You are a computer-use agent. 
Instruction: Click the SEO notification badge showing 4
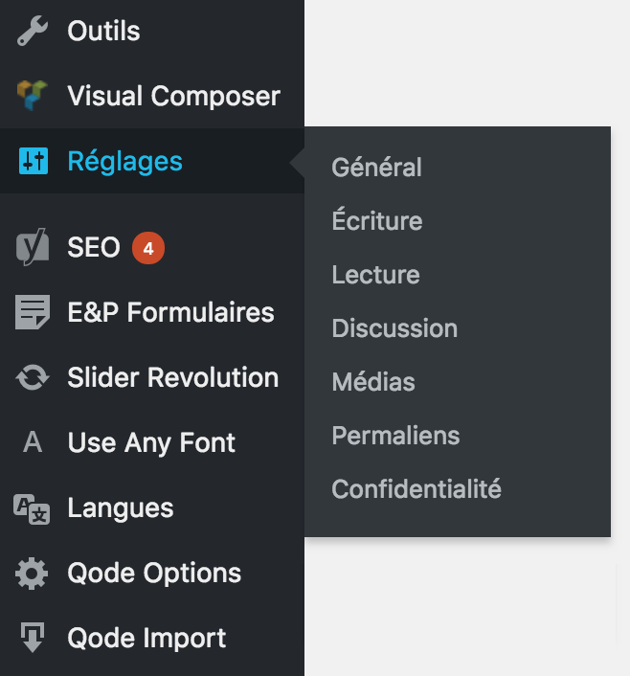coord(147,248)
